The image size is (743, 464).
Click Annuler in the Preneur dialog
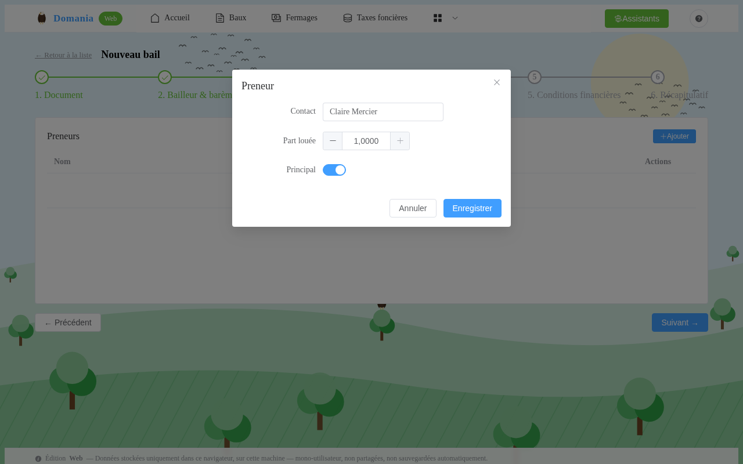pos(413,208)
